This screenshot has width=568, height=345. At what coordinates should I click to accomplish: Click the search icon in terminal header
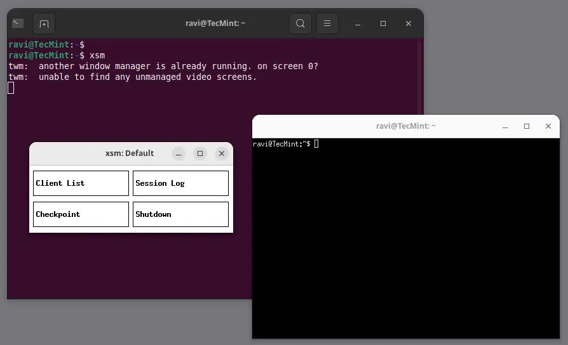click(x=300, y=23)
